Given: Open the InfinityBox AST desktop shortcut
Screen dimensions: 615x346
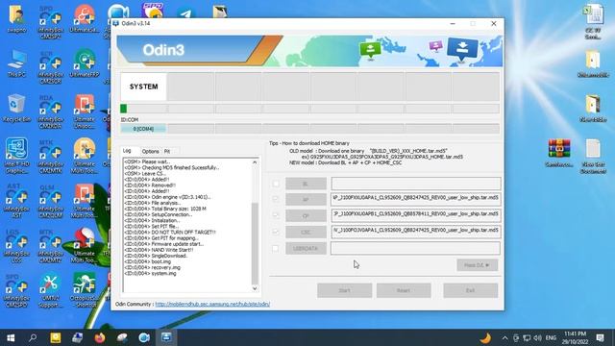Looking at the screenshot, I should [16, 201].
